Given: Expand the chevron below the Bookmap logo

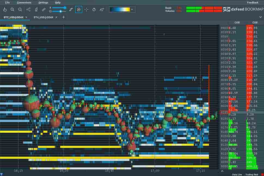Looking at the screenshot, I should pos(261,17).
